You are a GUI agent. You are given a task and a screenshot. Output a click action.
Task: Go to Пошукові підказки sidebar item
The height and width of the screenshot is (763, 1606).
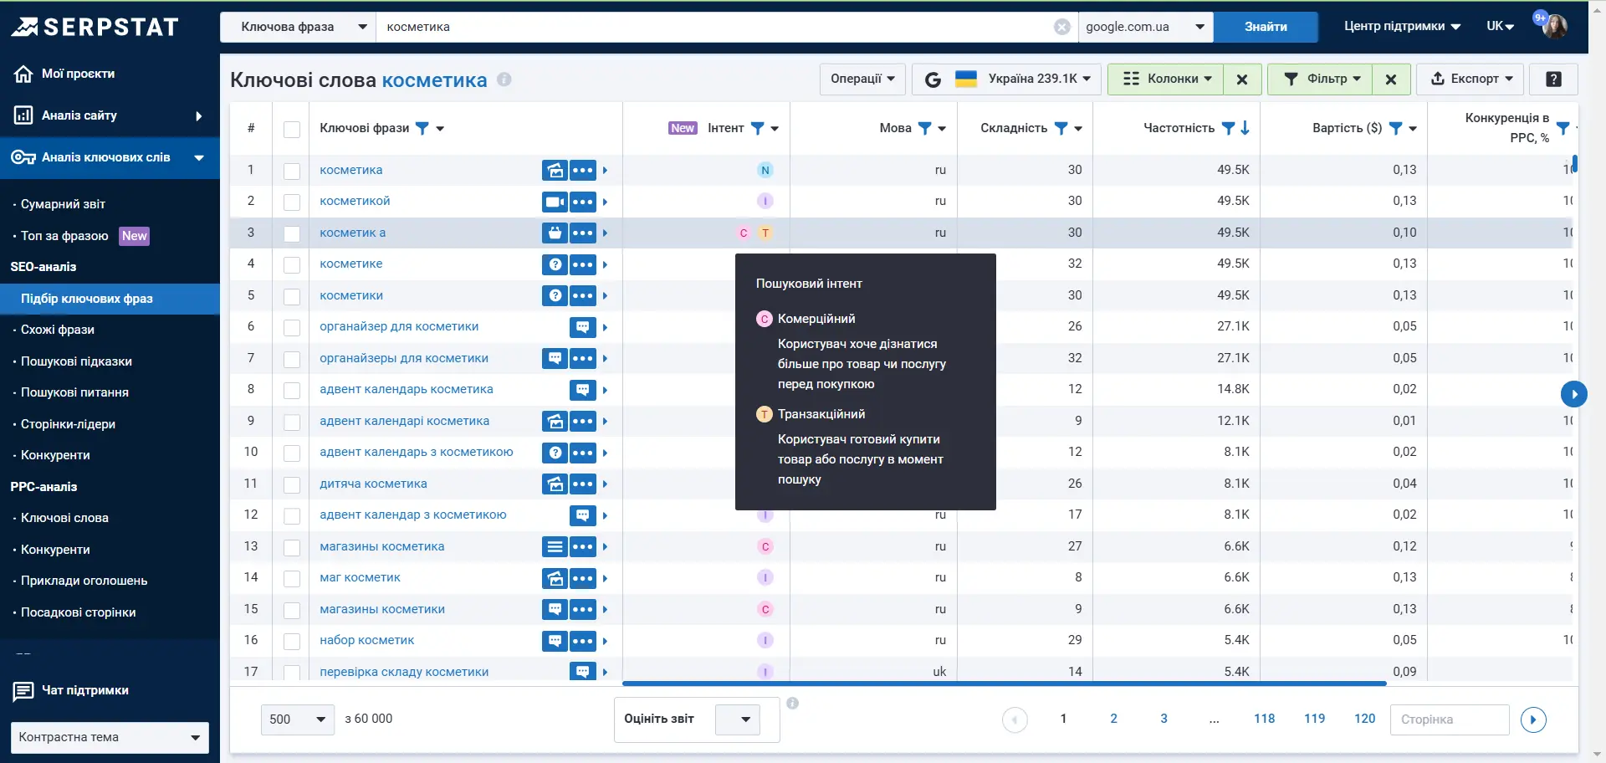pyautogui.click(x=76, y=361)
